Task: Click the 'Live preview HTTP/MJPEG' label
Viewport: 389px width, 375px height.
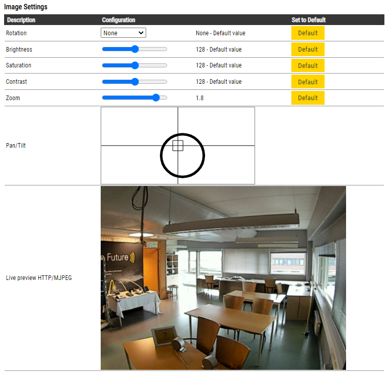Action: pos(39,278)
